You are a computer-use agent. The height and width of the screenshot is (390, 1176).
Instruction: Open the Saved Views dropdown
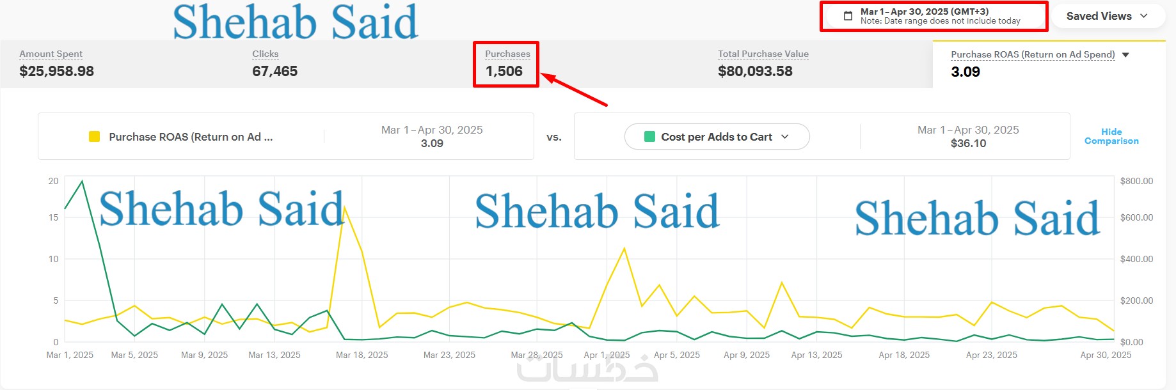(1106, 16)
